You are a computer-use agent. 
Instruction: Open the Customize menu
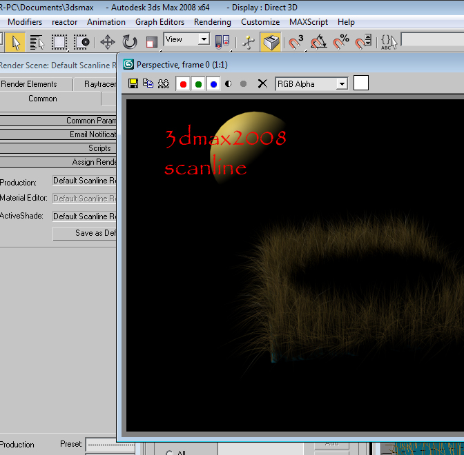coord(260,22)
